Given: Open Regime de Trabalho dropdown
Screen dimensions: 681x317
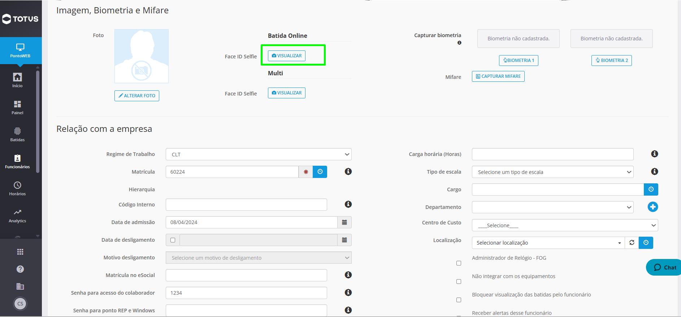Looking at the screenshot, I should click(x=259, y=154).
